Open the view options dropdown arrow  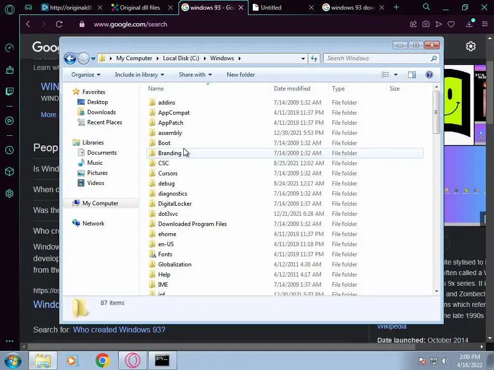click(x=396, y=75)
